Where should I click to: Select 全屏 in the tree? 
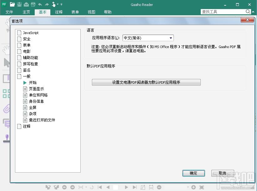(33, 108)
